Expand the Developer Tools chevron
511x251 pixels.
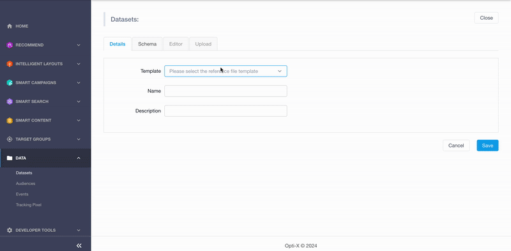(79, 230)
